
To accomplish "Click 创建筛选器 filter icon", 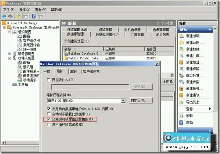I will (x=65, y=41).
